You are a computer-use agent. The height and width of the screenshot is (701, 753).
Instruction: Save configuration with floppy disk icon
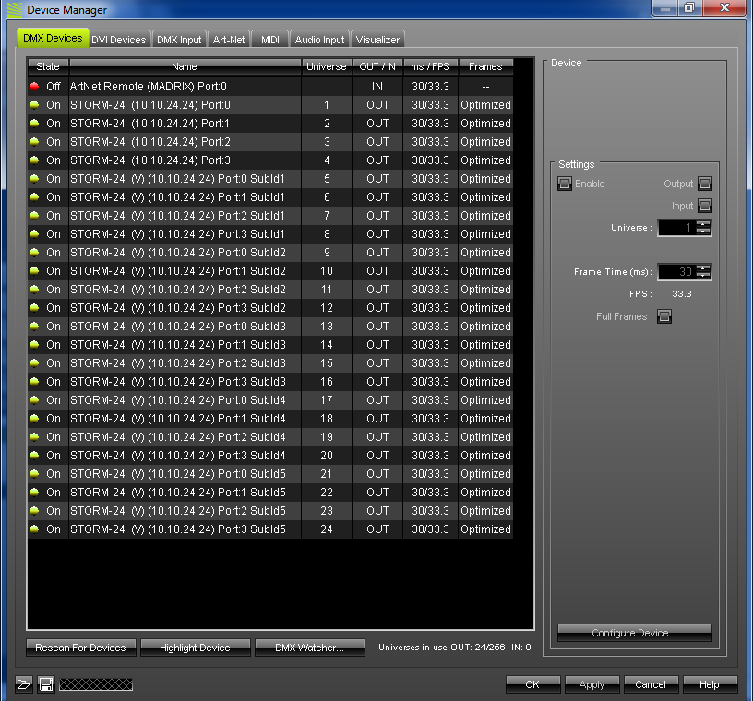point(46,683)
